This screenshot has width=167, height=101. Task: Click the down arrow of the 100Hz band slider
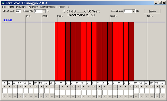(x=42, y=97)
